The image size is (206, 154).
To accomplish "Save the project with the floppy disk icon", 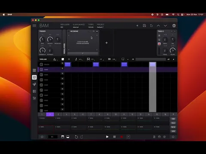I will click(x=144, y=26).
